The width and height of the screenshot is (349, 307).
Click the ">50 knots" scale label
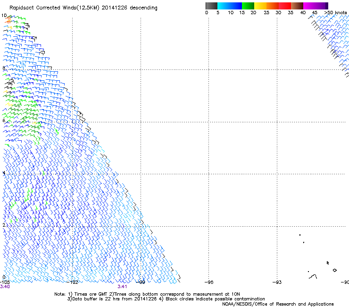(336, 13)
